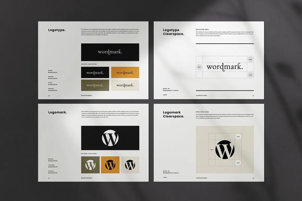This screenshot has width=302, height=201.
Task: Click the 'Logomark Clearspace.' heading
Action: coord(174,114)
